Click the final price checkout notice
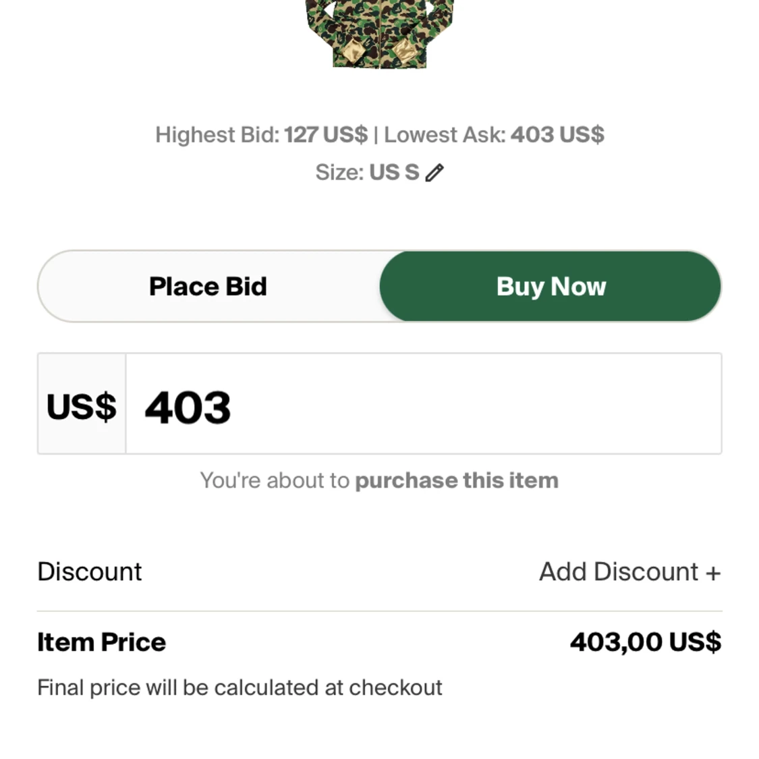This screenshot has height=759, width=759. tap(240, 687)
